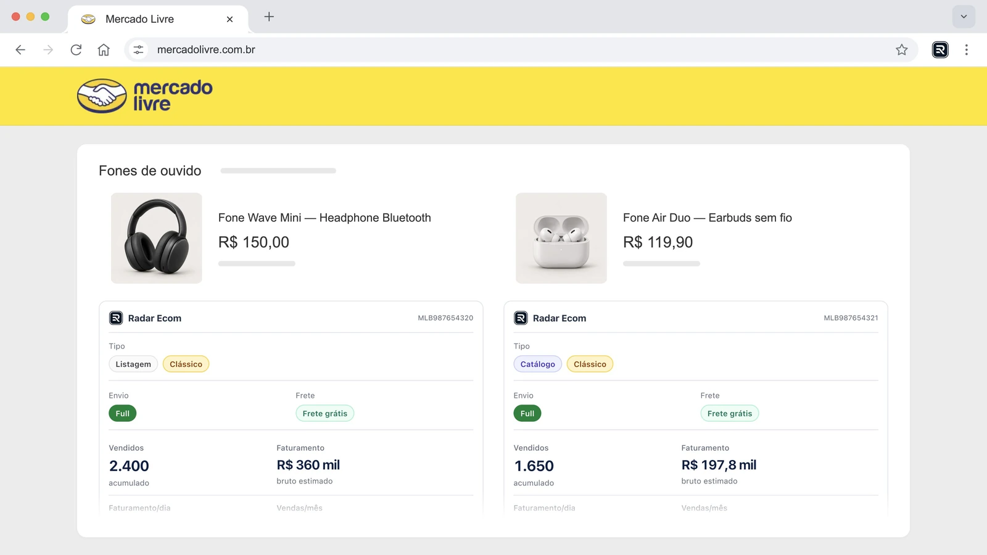Viewport: 987px width, 555px height.
Task: Click Radar Ecom icon on MLB987654320 card
Action: [116, 318]
